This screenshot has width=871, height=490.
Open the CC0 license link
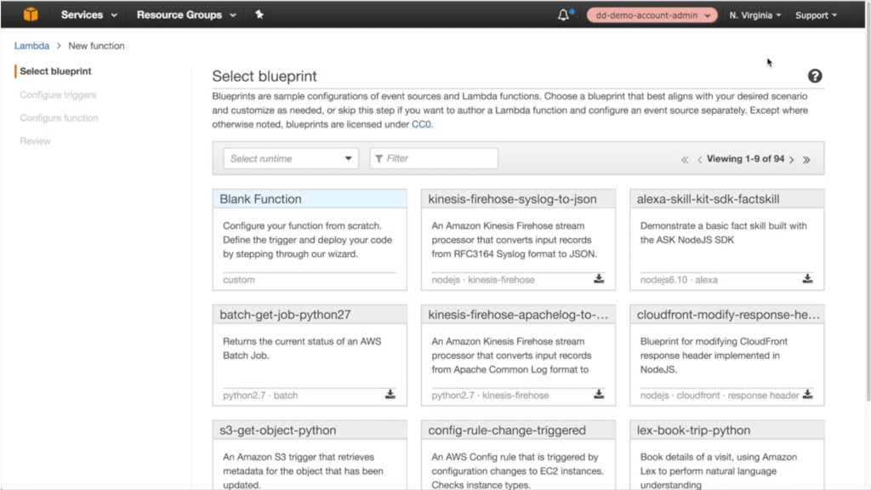(421, 124)
